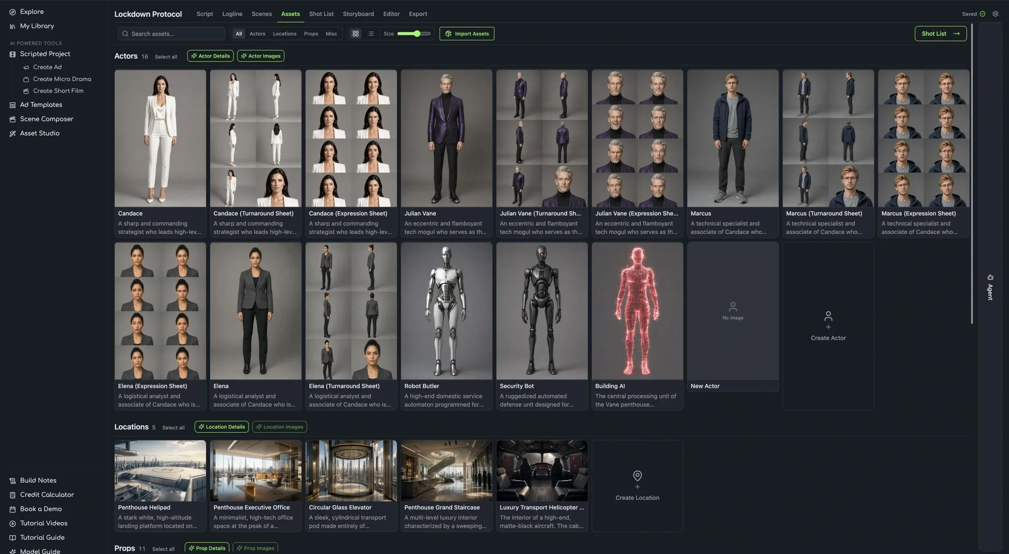Open the settings gear icon
Screen dimensions: 1009x554
pyautogui.click(x=995, y=14)
